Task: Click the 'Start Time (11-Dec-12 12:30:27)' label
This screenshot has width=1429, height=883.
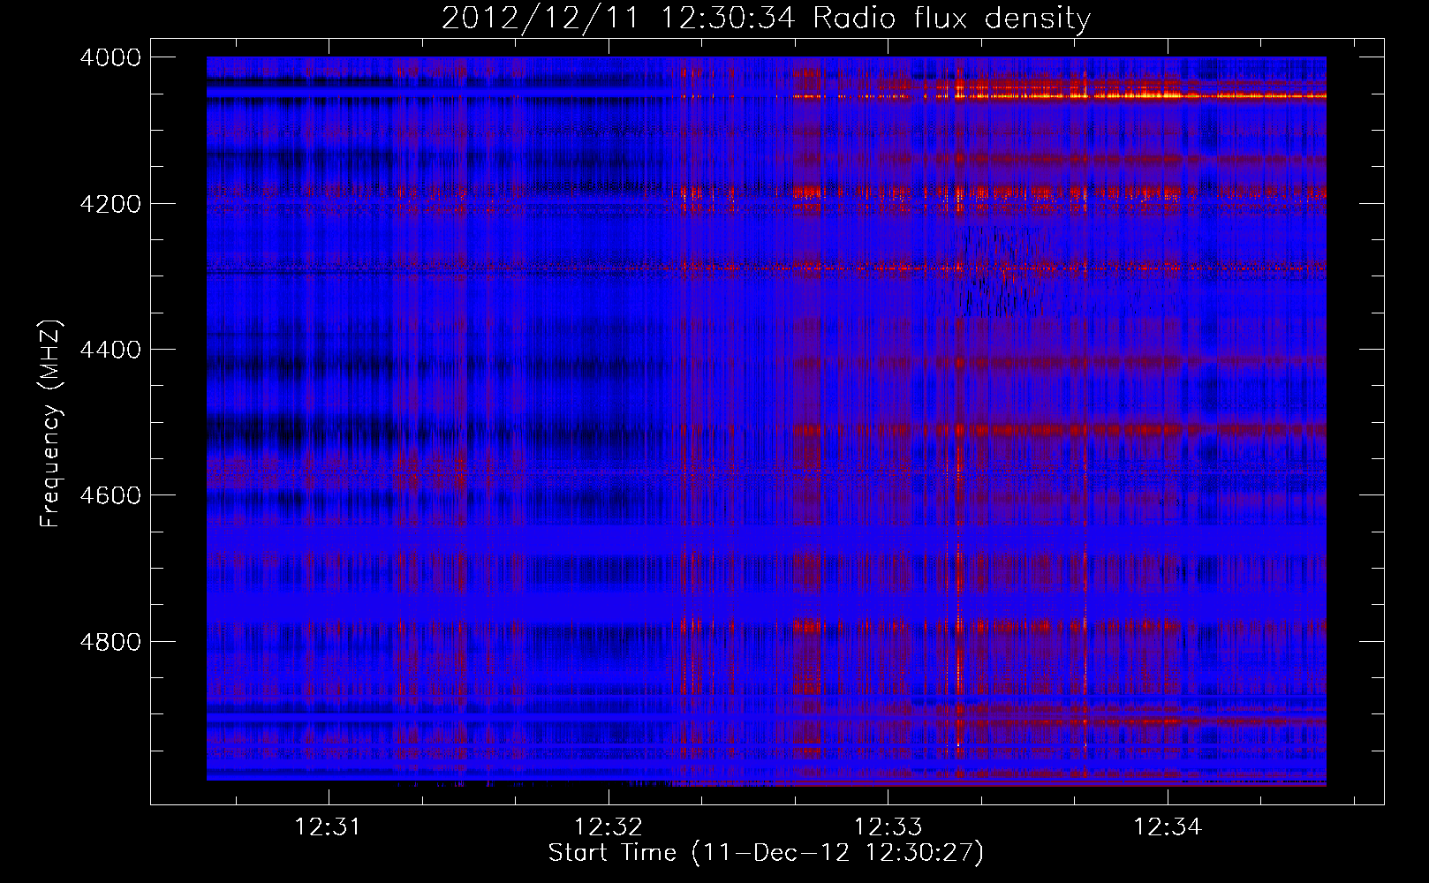Action: pyautogui.click(x=766, y=853)
